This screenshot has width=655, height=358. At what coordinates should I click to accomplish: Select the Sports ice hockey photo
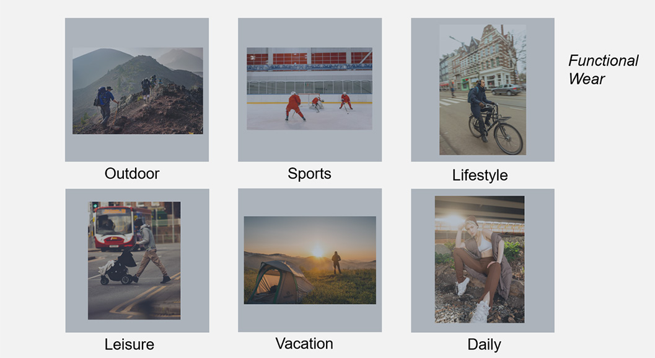pyautogui.click(x=310, y=89)
